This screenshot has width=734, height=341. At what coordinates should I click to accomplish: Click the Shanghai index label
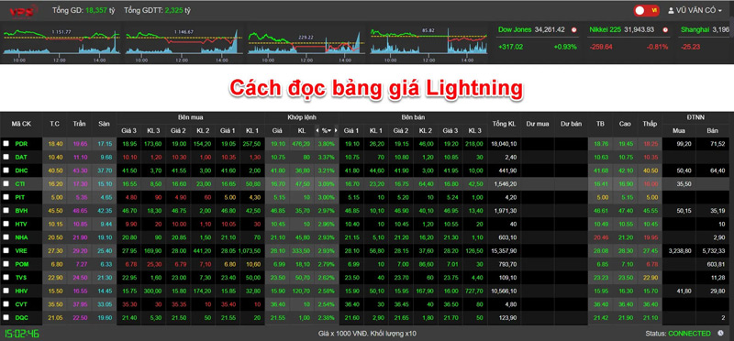[695, 29]
